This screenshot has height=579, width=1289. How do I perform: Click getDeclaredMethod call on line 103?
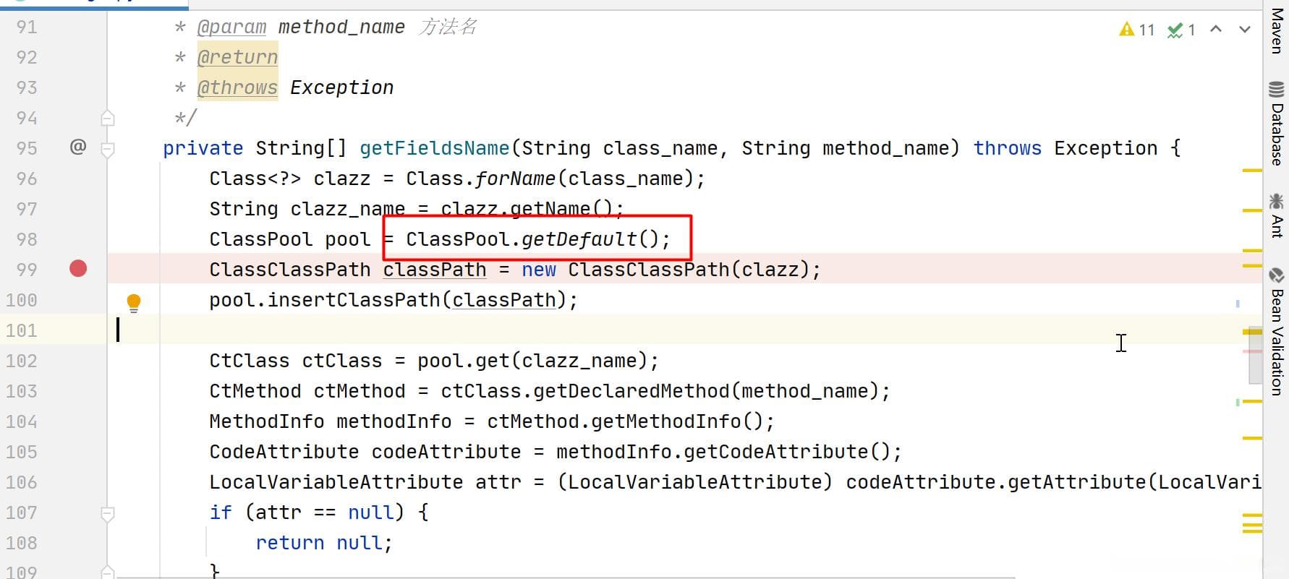click(x=631, y=391)
